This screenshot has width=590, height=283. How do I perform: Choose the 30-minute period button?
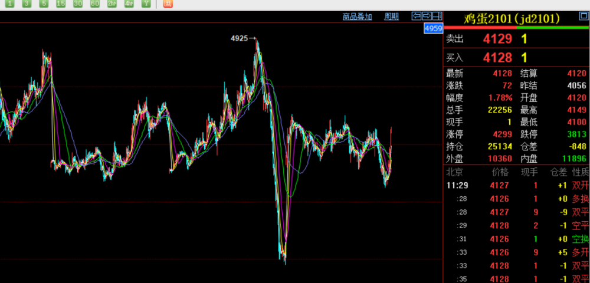point(78,4)
